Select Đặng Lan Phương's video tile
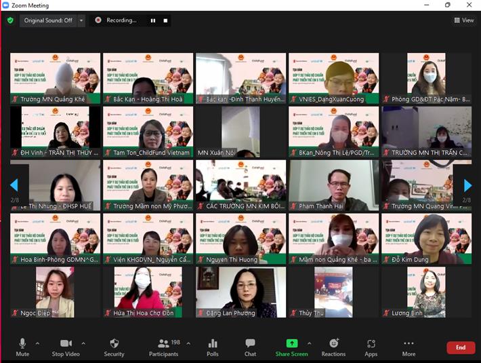 pos(240,291)
